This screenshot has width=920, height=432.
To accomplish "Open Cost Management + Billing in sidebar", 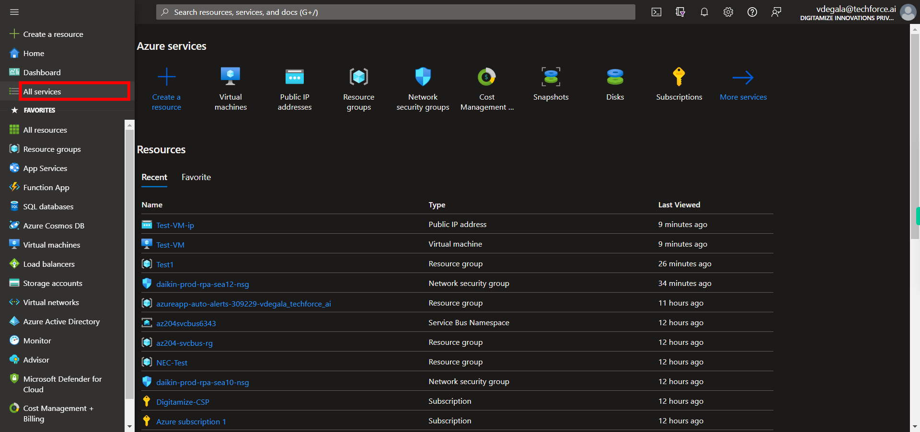I will click(x=58, y=413).
